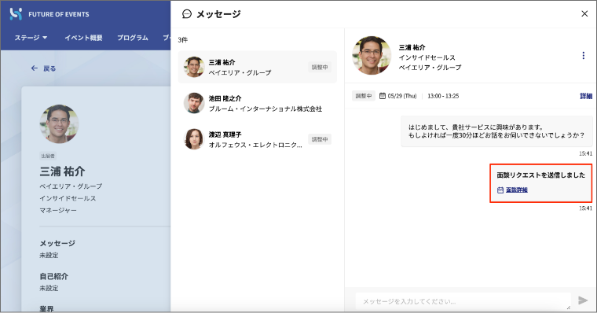This screenshot has width=597, height=313.
Task: Click インサイドセールス text in chat header
Action: (x=427, y=57)
